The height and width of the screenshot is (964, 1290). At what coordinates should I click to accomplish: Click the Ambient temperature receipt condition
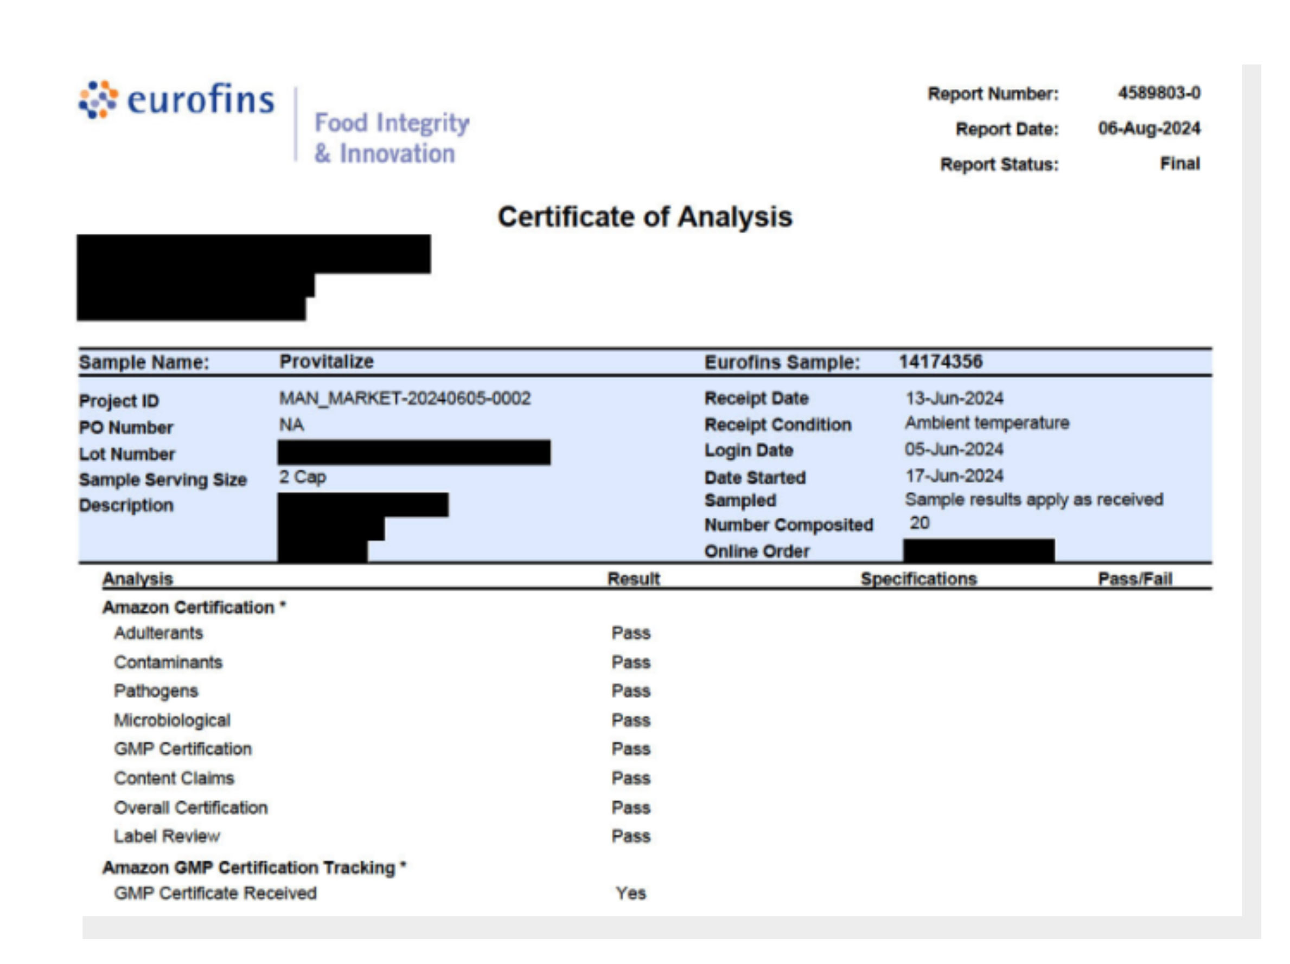pyautogui.click(x=987, y=423)
